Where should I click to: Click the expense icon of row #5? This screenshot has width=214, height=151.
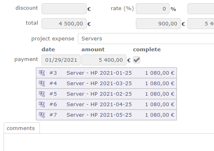pyautogui.click(x=42, y=94)
